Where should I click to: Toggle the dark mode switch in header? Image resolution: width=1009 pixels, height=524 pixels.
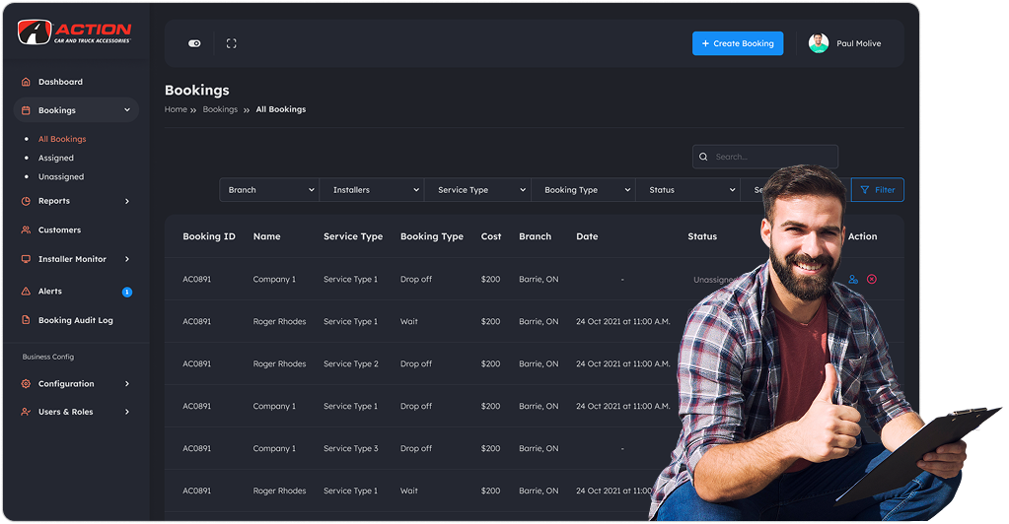click(x=194, y=43)
